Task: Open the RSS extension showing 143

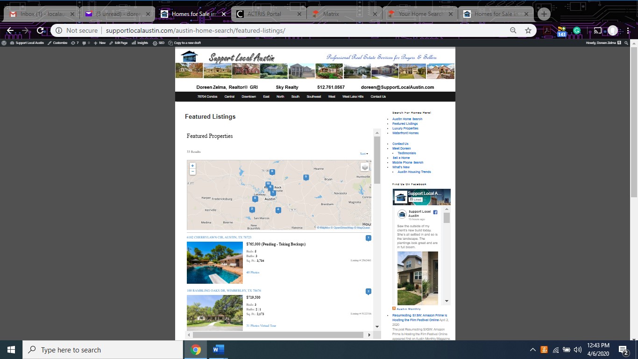Action: 561,31
